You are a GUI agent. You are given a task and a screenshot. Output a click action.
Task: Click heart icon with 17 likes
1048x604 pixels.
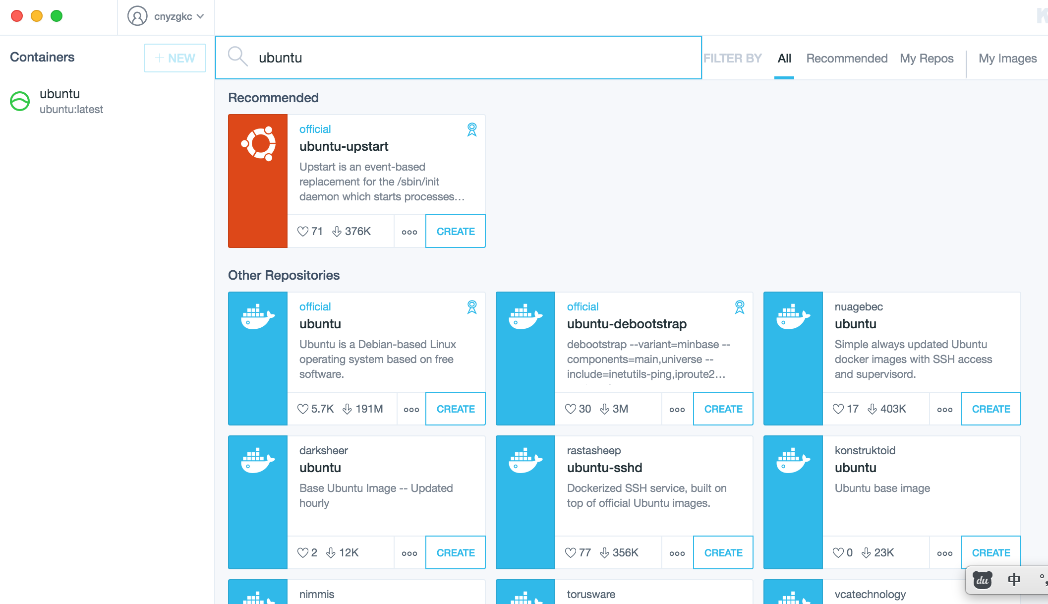point(838,409)
